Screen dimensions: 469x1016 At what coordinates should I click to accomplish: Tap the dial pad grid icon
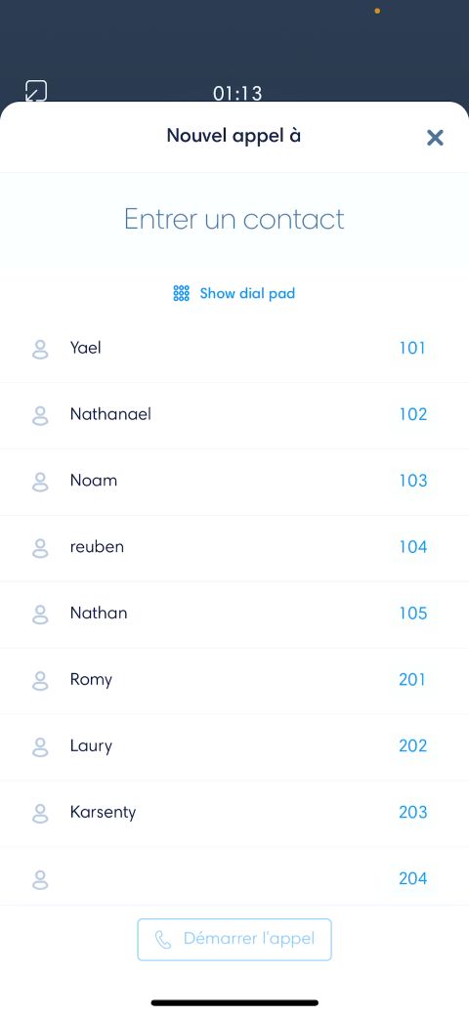click(182, 293)
